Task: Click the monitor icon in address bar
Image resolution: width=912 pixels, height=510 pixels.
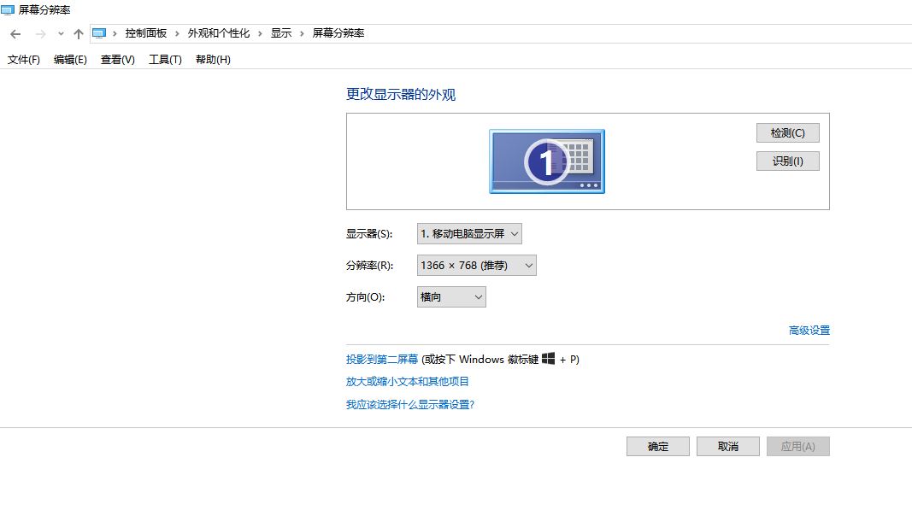Action: click(99, 33)
